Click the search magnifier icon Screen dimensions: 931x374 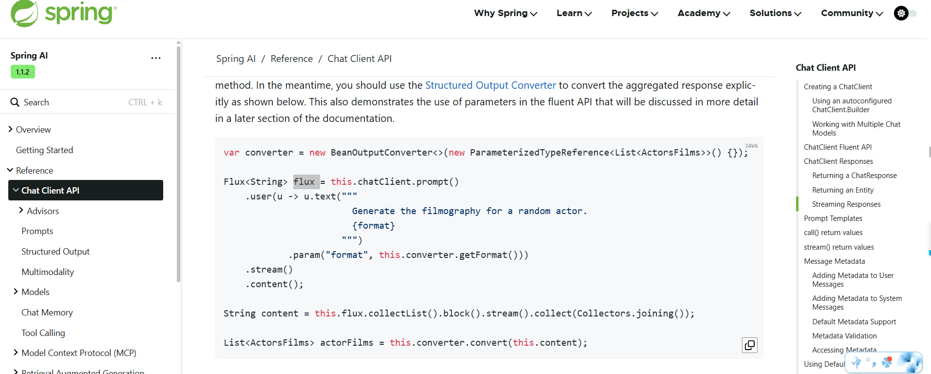15,102
